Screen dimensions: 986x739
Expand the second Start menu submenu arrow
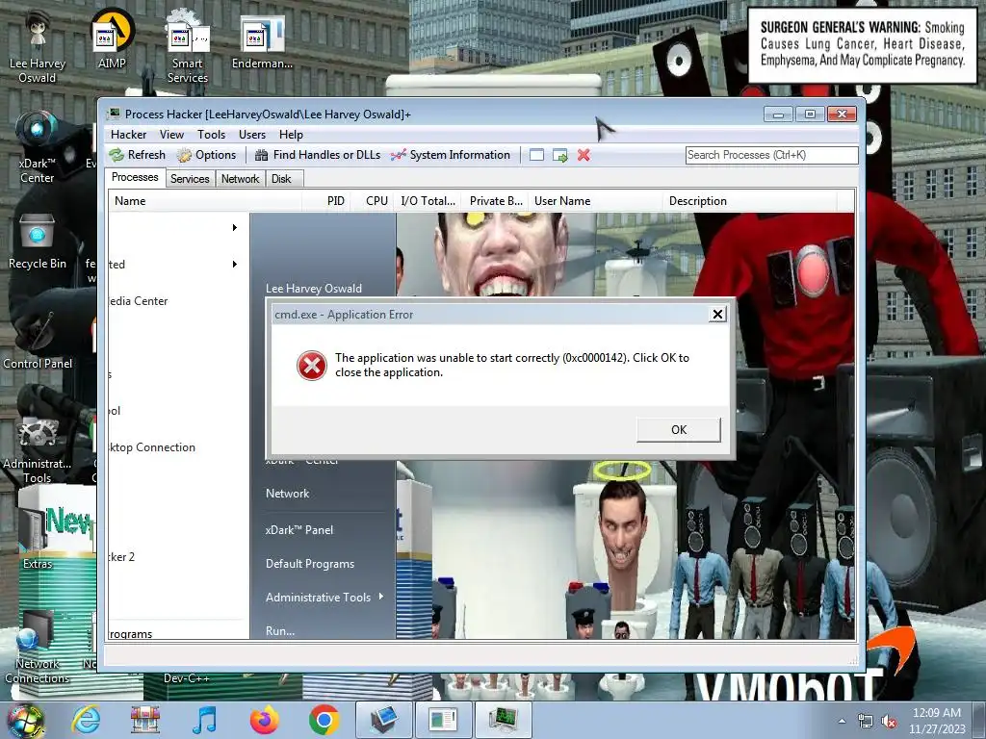[x=235, y=264]
